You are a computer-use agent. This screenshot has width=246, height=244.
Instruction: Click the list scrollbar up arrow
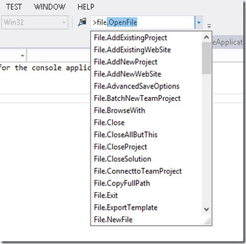tap(206, 37)
